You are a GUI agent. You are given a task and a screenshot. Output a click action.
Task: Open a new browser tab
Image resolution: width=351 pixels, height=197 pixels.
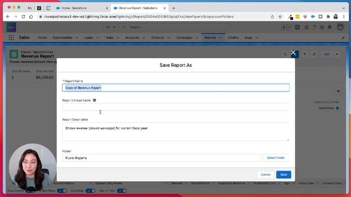[173, 8]
